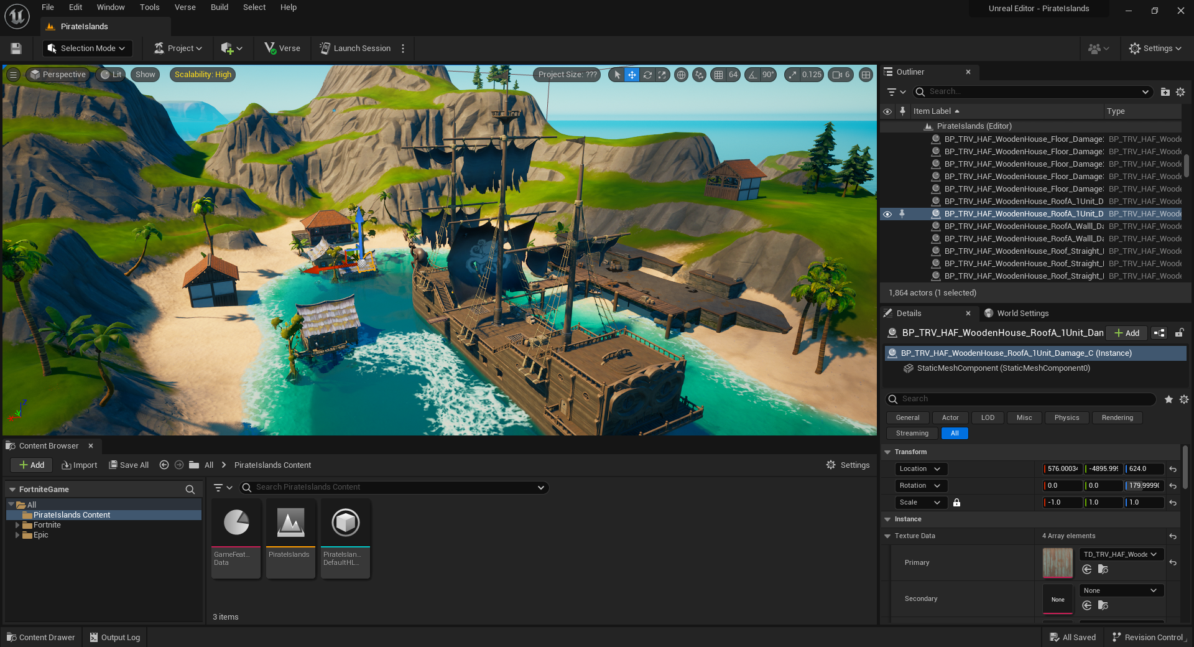Toggle the Scale lock ratio padlock

tap(957, 503)
